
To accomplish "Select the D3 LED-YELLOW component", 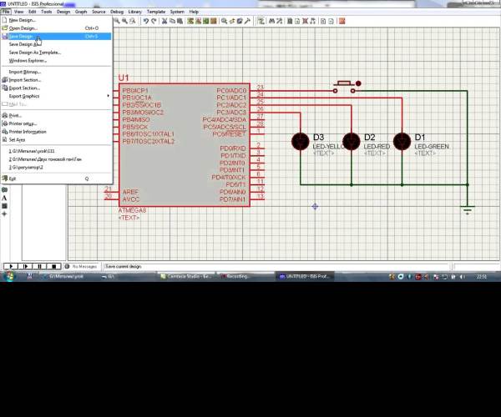I will [301, 141].
